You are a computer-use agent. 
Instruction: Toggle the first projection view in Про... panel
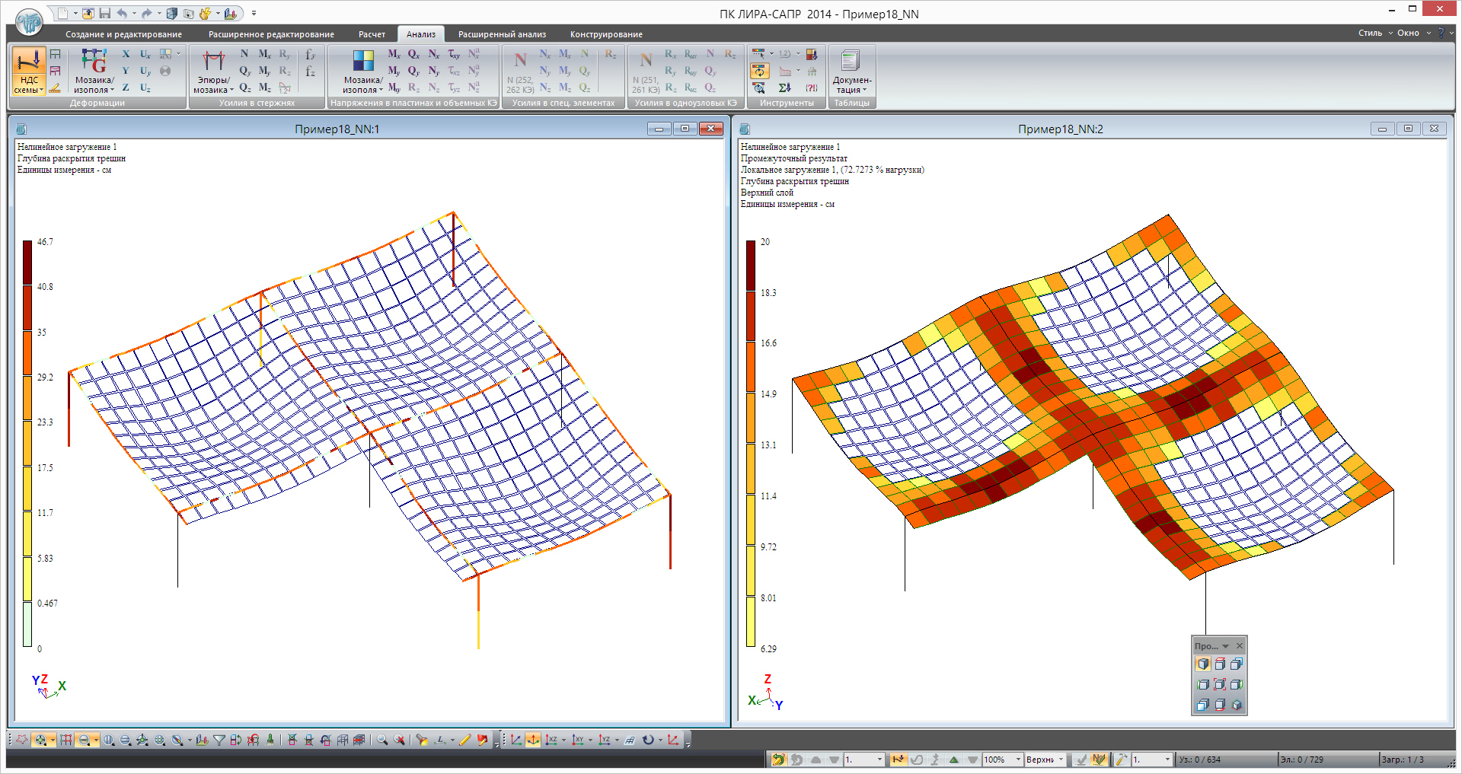pyautogui.click(x=1203, y=664)
